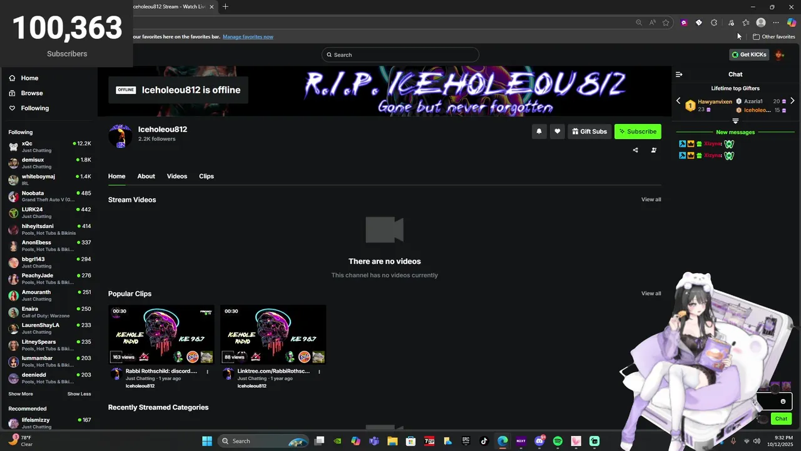The height and width of the screenshot is (451, 801).
Task: Click the Kick search field
Action: (x=400, y=54)
